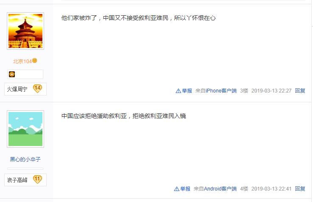The image size is (313, 202).
Task: Open the iPhone客户端 link
Action: point(221,91)
